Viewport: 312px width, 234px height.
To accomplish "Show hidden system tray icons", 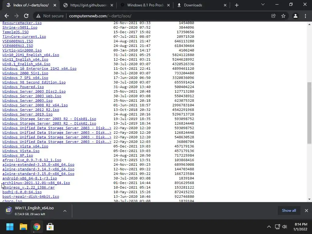I will coord(269,227).
